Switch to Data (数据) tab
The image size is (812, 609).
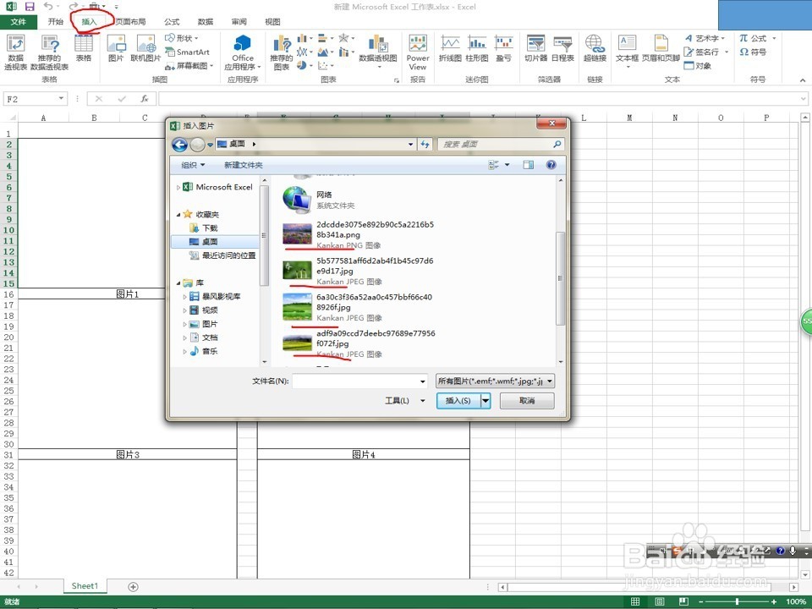(x=205, y=22)
